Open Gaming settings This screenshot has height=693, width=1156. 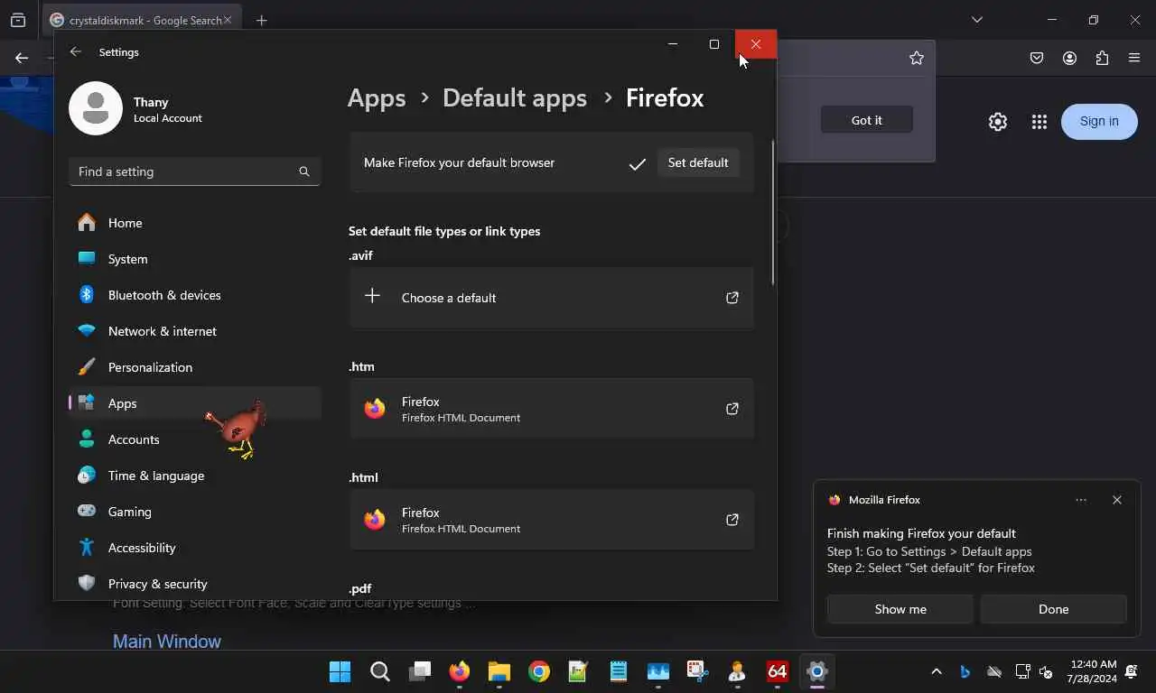[x=194, y=512]
